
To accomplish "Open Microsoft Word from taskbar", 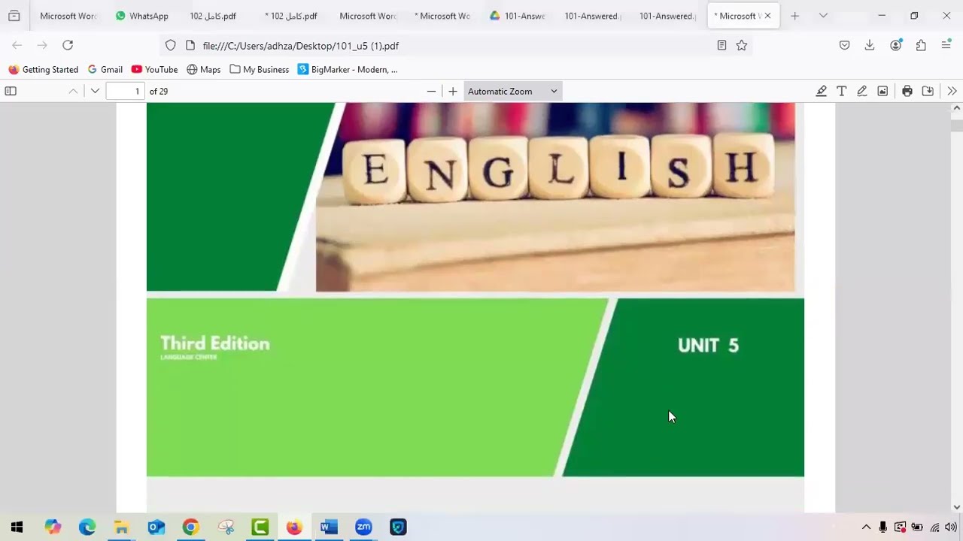I will (329, 527).
